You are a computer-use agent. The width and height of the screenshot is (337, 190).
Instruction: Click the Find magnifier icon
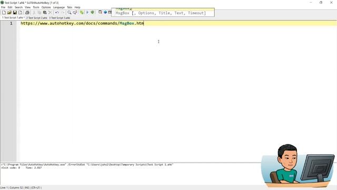click(69, 13)
